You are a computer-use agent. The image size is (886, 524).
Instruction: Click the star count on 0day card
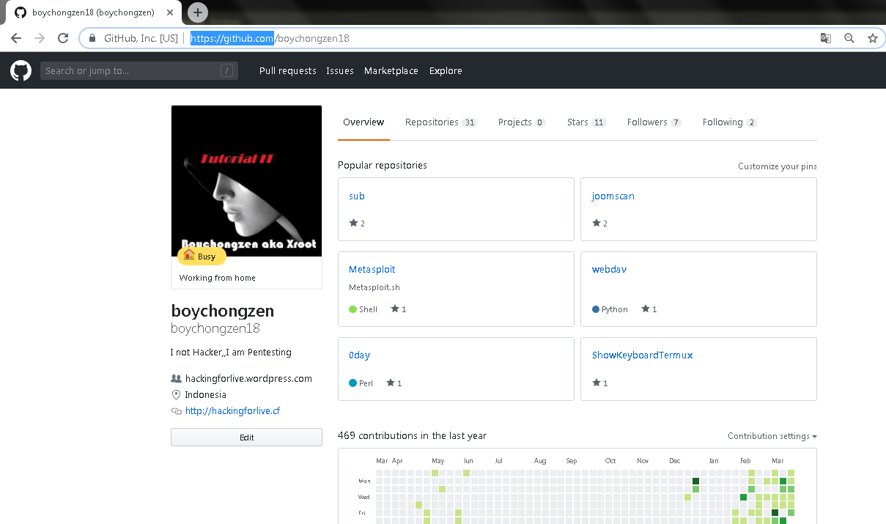pyautogui.click(x=394, y=383)
